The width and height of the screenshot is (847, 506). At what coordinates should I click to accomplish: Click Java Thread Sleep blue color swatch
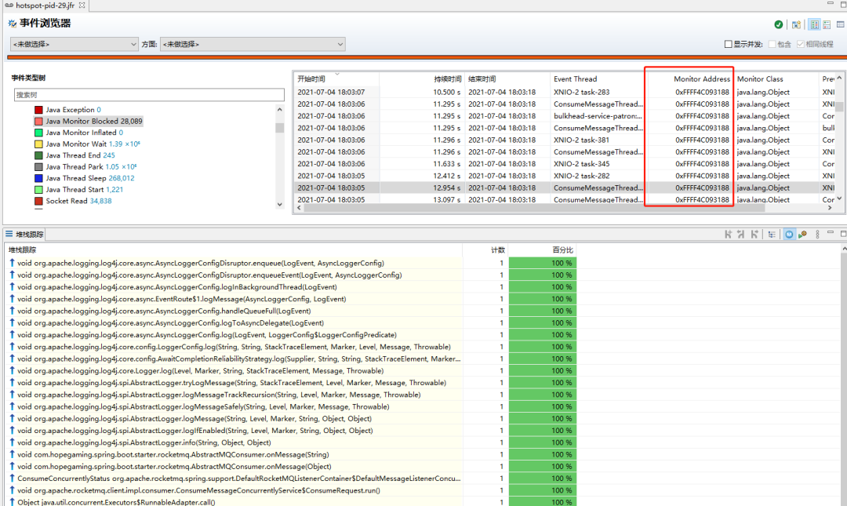pyautogui.click(x=39, y=178)
